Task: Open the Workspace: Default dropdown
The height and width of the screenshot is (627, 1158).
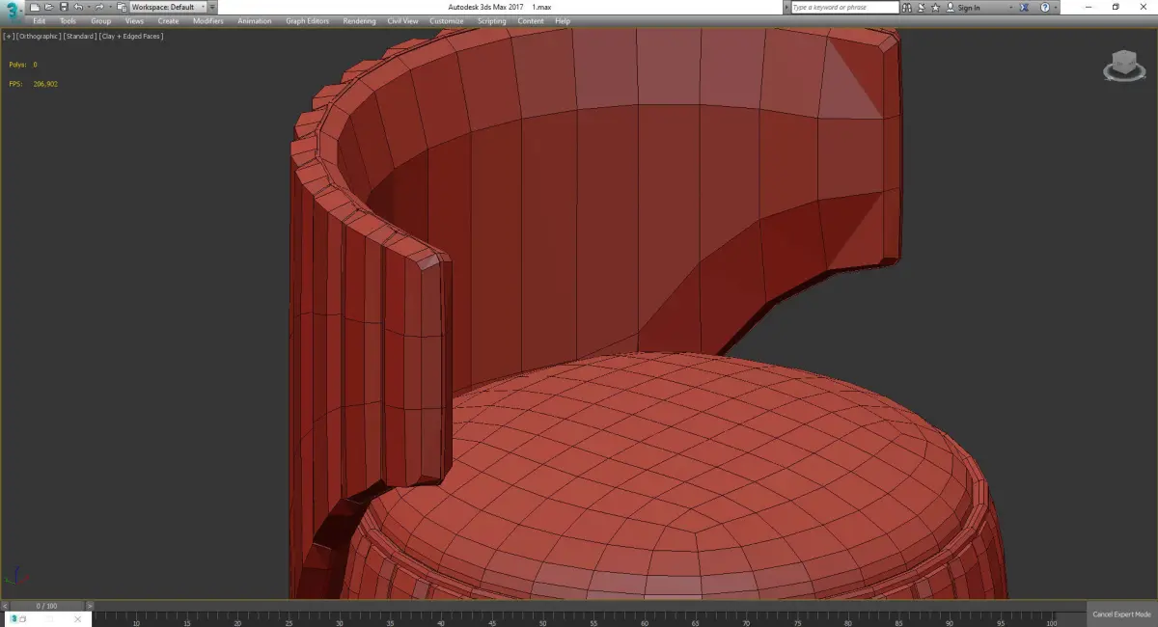Action: click(x=169, y=7)
